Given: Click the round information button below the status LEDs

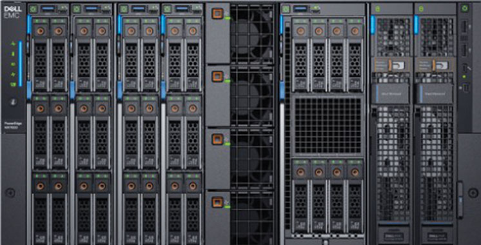Looking at the screenshot, I should [x=13, y=101].
